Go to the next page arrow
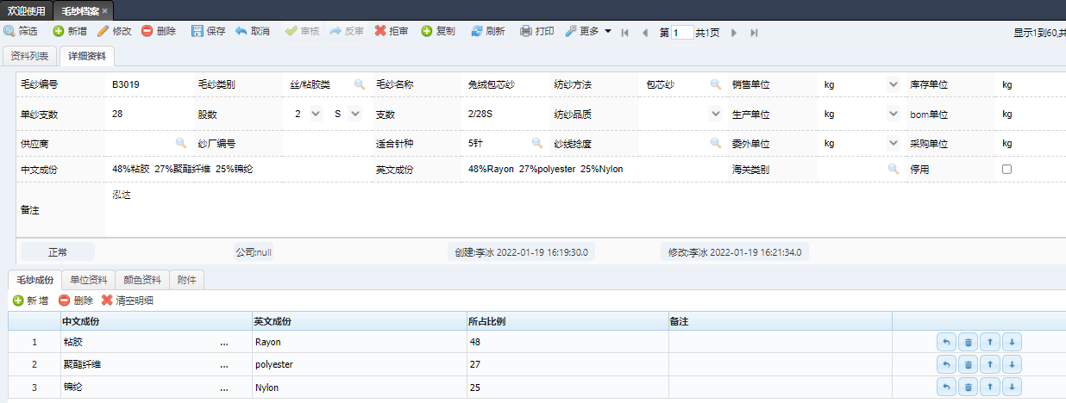Image resolution: width=1066 pixels, height=403 pixels. [734, 33]
